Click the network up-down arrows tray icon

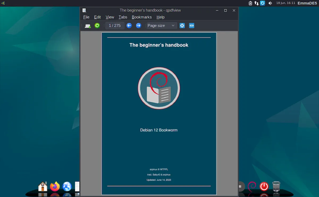257,3
